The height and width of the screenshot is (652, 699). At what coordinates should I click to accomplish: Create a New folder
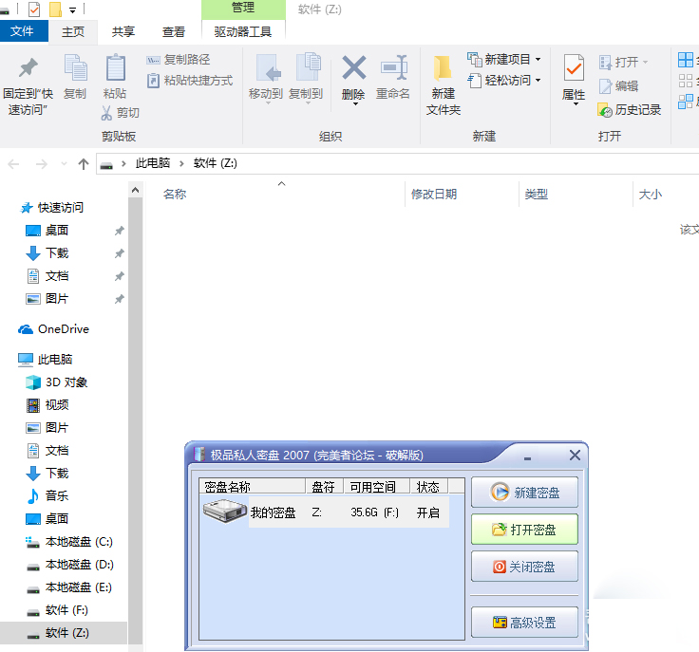pyautogui.click(x=444, y=85)
